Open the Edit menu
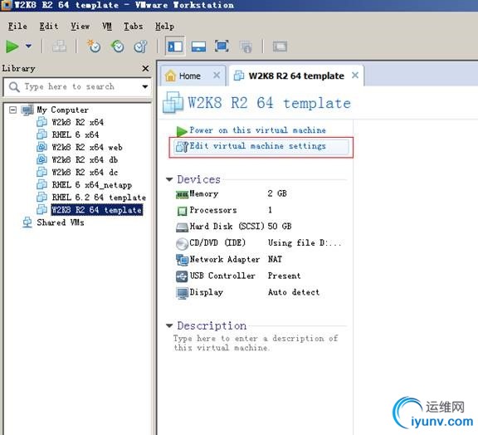478x435 pixels. (49, 27)
